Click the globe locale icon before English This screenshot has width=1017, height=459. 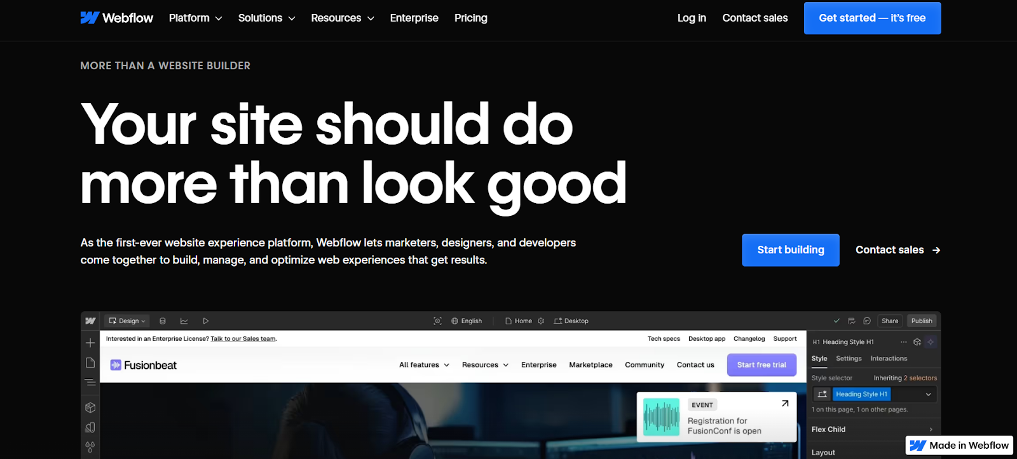click(x=454, y=321)
